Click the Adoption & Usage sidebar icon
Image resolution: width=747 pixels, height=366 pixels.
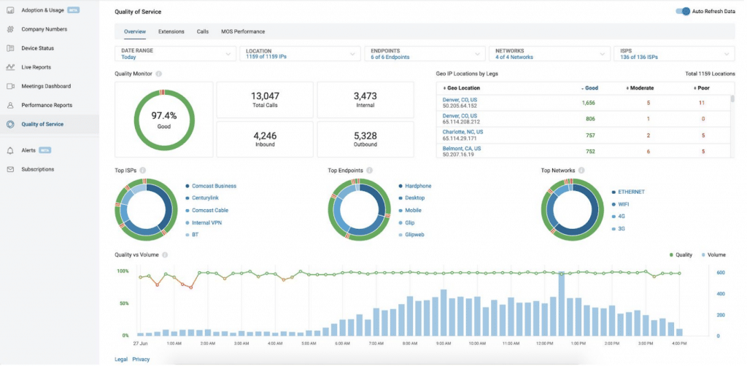click(10, 10)
